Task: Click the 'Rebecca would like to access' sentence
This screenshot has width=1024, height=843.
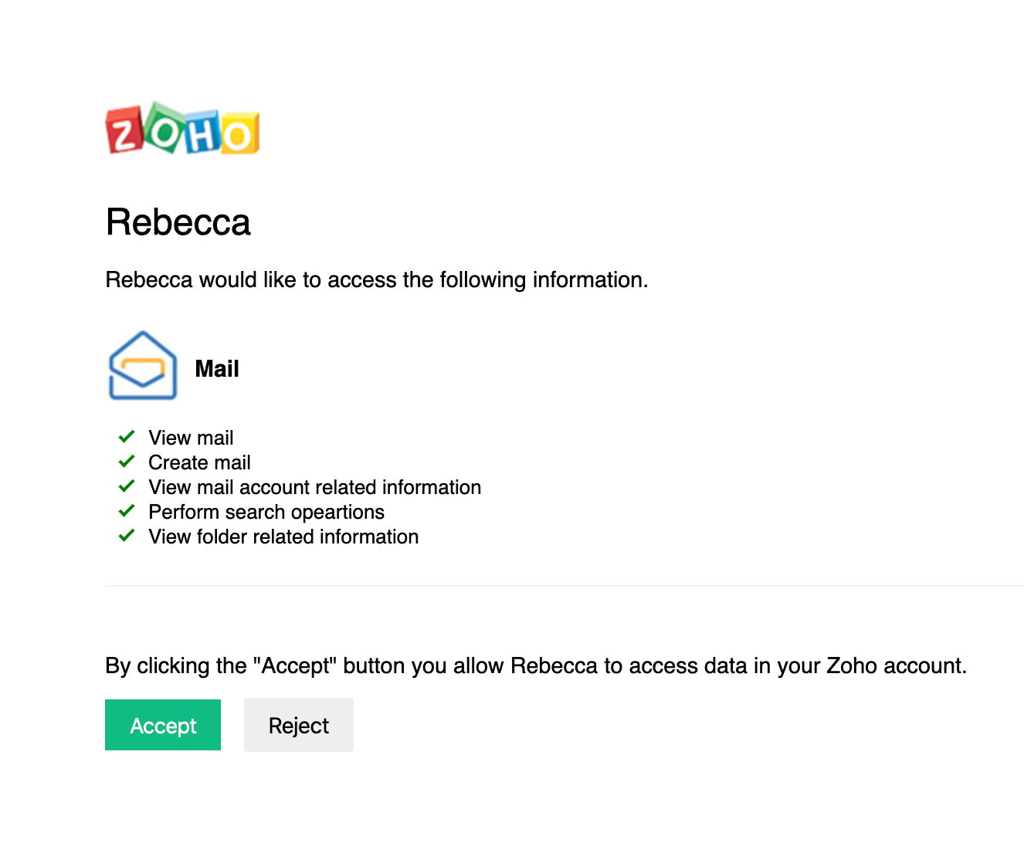Action: pyautogui.click(x=376, y=279)
